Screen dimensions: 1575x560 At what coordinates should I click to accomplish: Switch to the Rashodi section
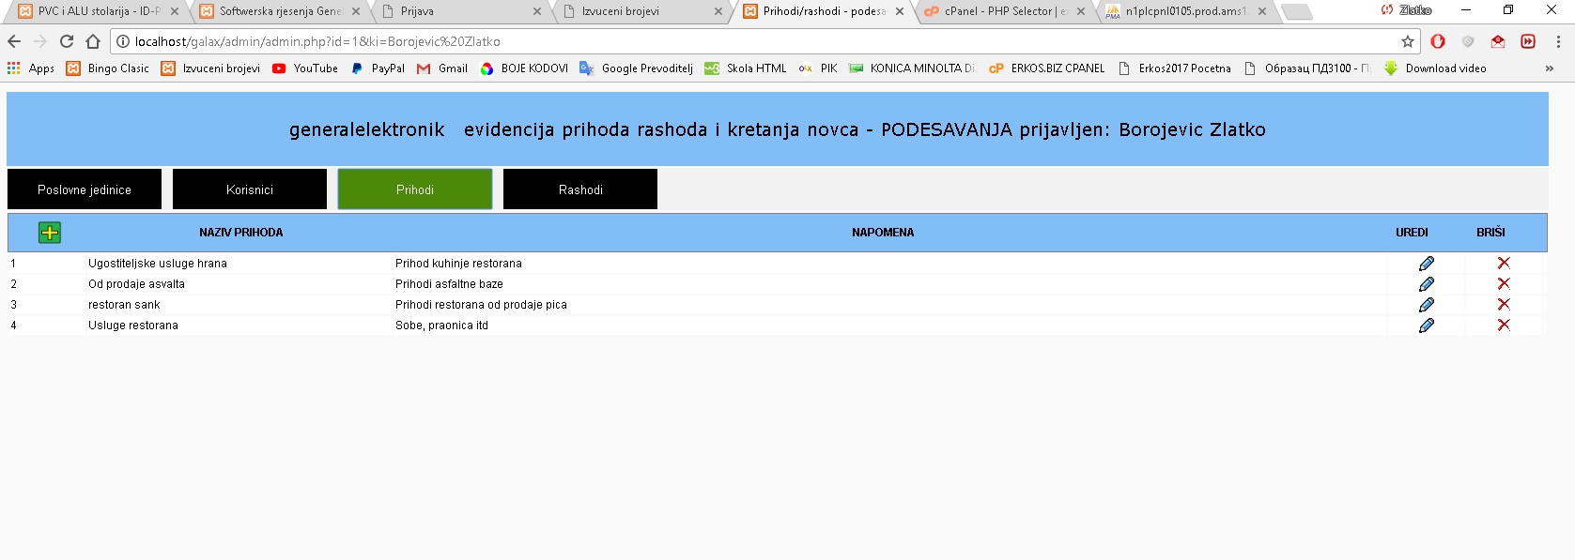580,189
